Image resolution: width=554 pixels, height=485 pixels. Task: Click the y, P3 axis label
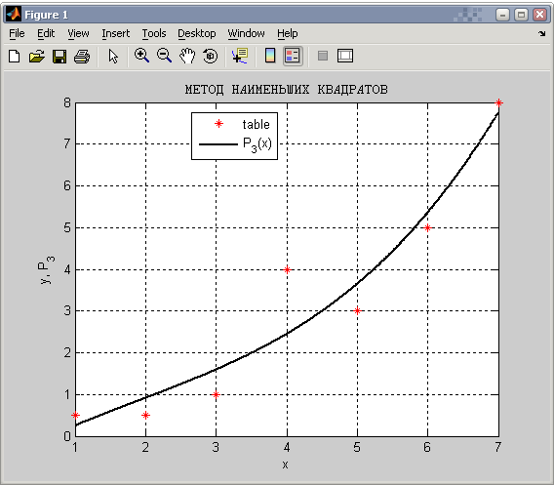[46, 270]
